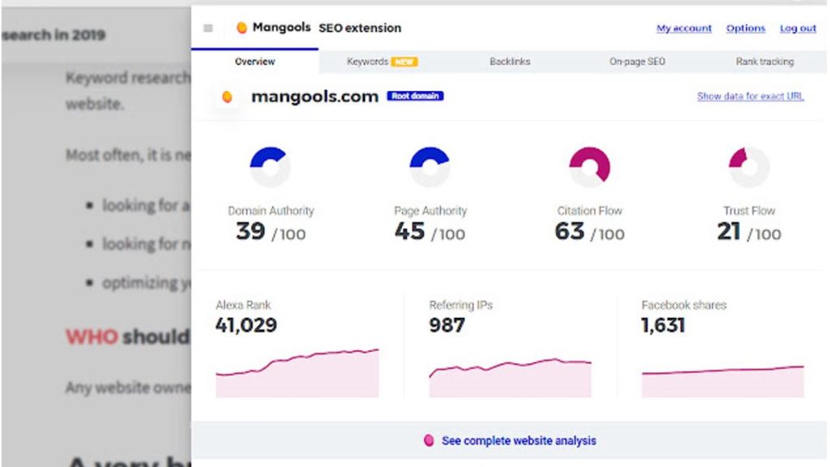Open the Options link

click(x=746, y=28)
